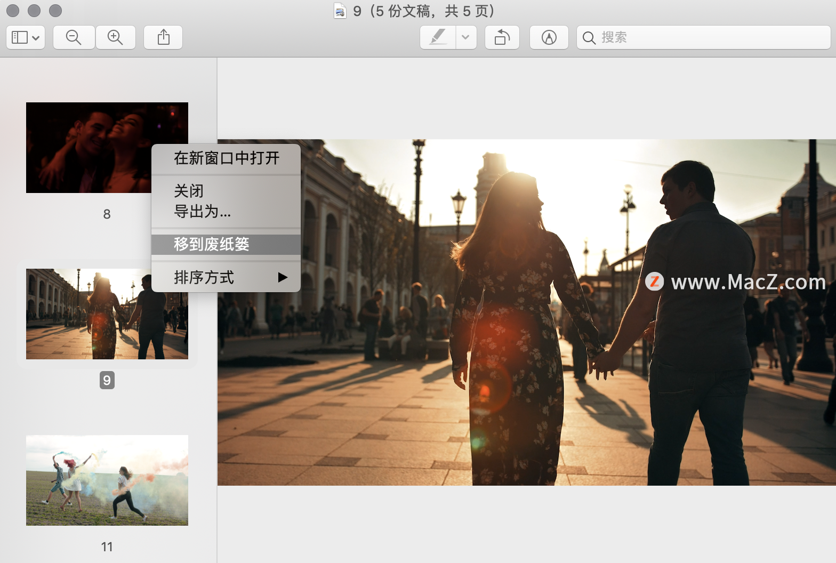Click 移到废纸篓 menu entry

click(x=226, y=244)
